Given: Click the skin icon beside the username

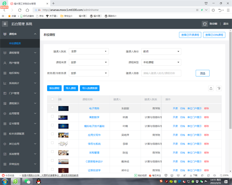Looking at the screenshot, I should coord(205,24).
